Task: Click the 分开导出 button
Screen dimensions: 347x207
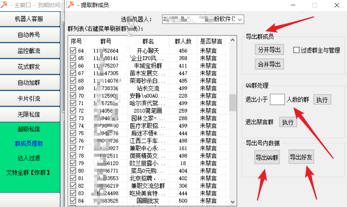Action: pos(269,50)
